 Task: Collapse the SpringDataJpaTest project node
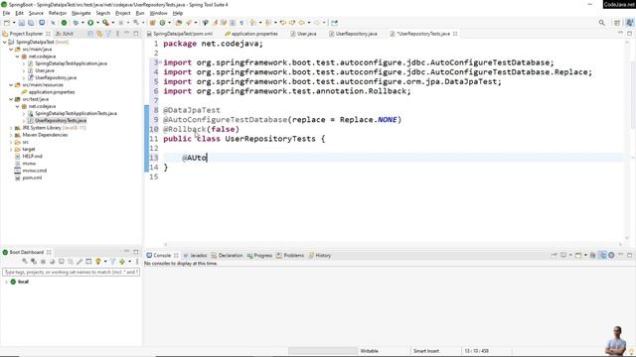(4, 42)
